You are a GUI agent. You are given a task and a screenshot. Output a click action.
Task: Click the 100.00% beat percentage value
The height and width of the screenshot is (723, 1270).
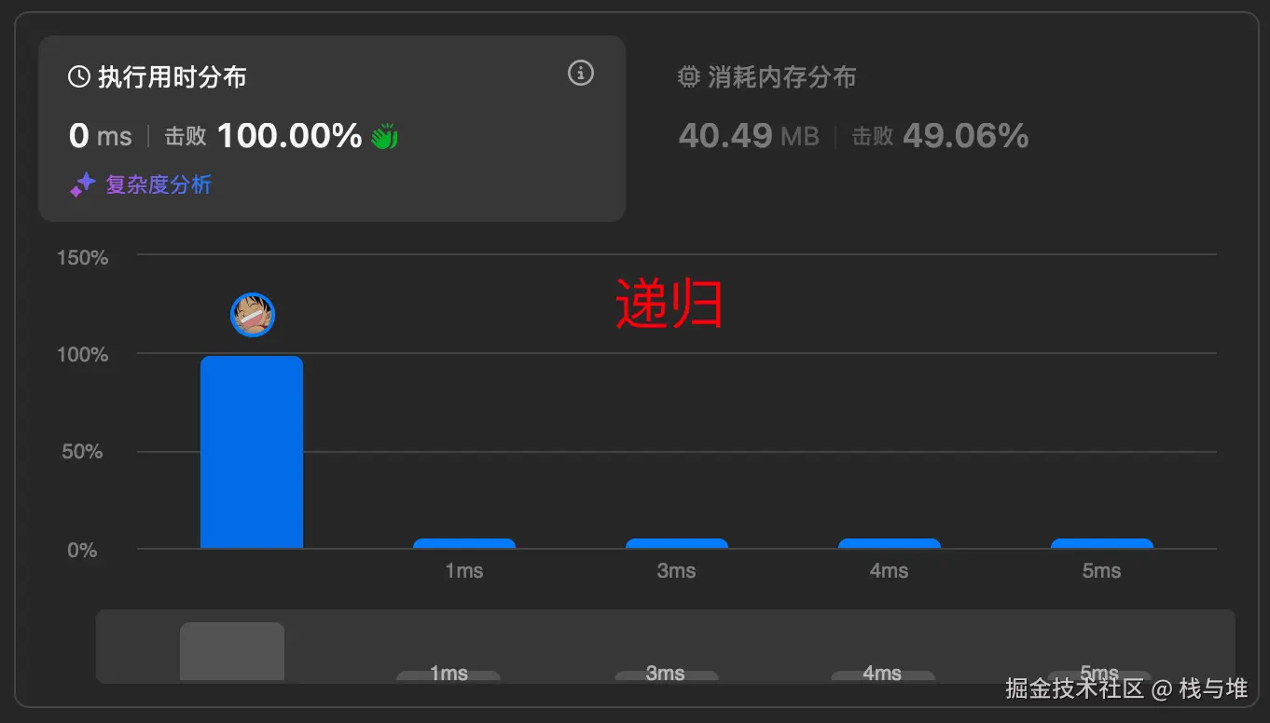(289, 136)
